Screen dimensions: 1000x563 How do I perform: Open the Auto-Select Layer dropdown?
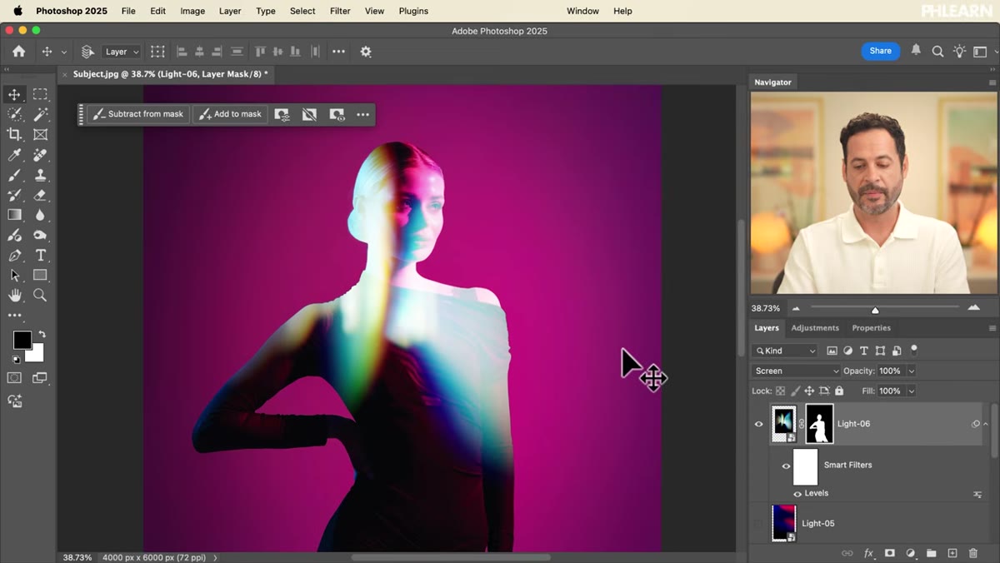[x=122, y=52]
